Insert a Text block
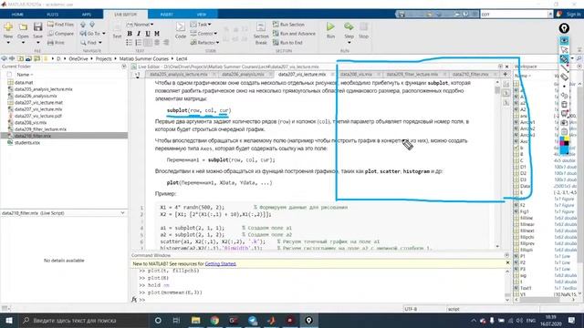 pos(117,32)
